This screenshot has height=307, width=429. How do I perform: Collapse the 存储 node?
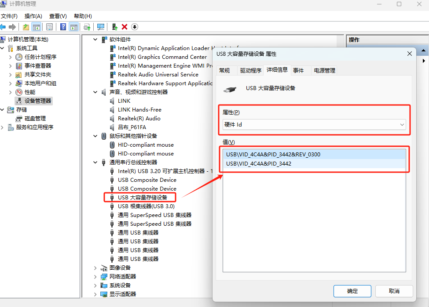click(3, 109)
